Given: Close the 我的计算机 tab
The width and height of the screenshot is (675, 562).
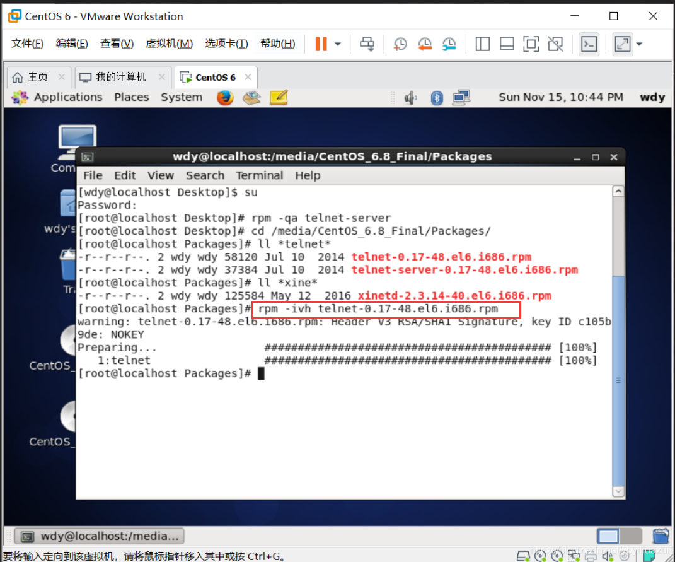Looking at the screenshot, I should click(x=162, y=77).
